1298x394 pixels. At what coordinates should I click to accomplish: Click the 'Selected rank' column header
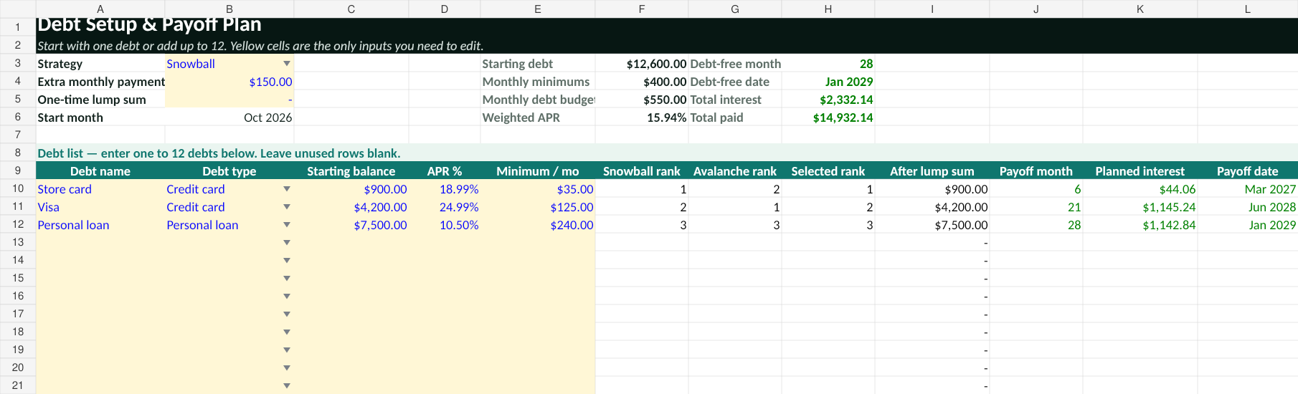pos(828,171)
